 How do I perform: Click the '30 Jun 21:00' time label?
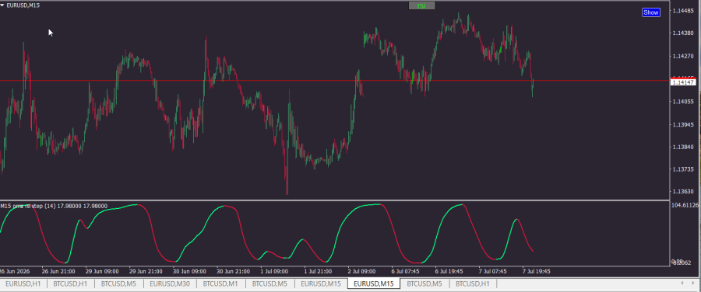(234, 271)
